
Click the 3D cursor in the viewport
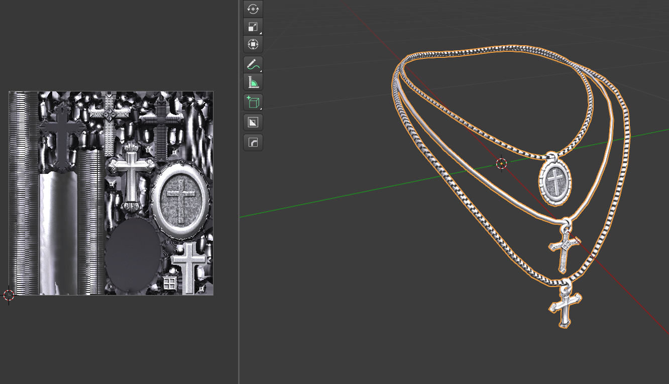pos(501,163)
